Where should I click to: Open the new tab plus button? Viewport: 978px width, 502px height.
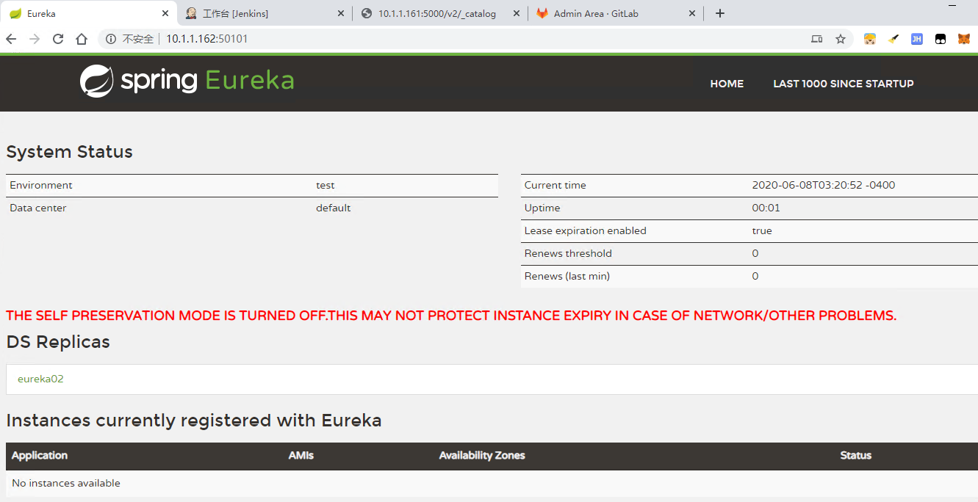720,13
